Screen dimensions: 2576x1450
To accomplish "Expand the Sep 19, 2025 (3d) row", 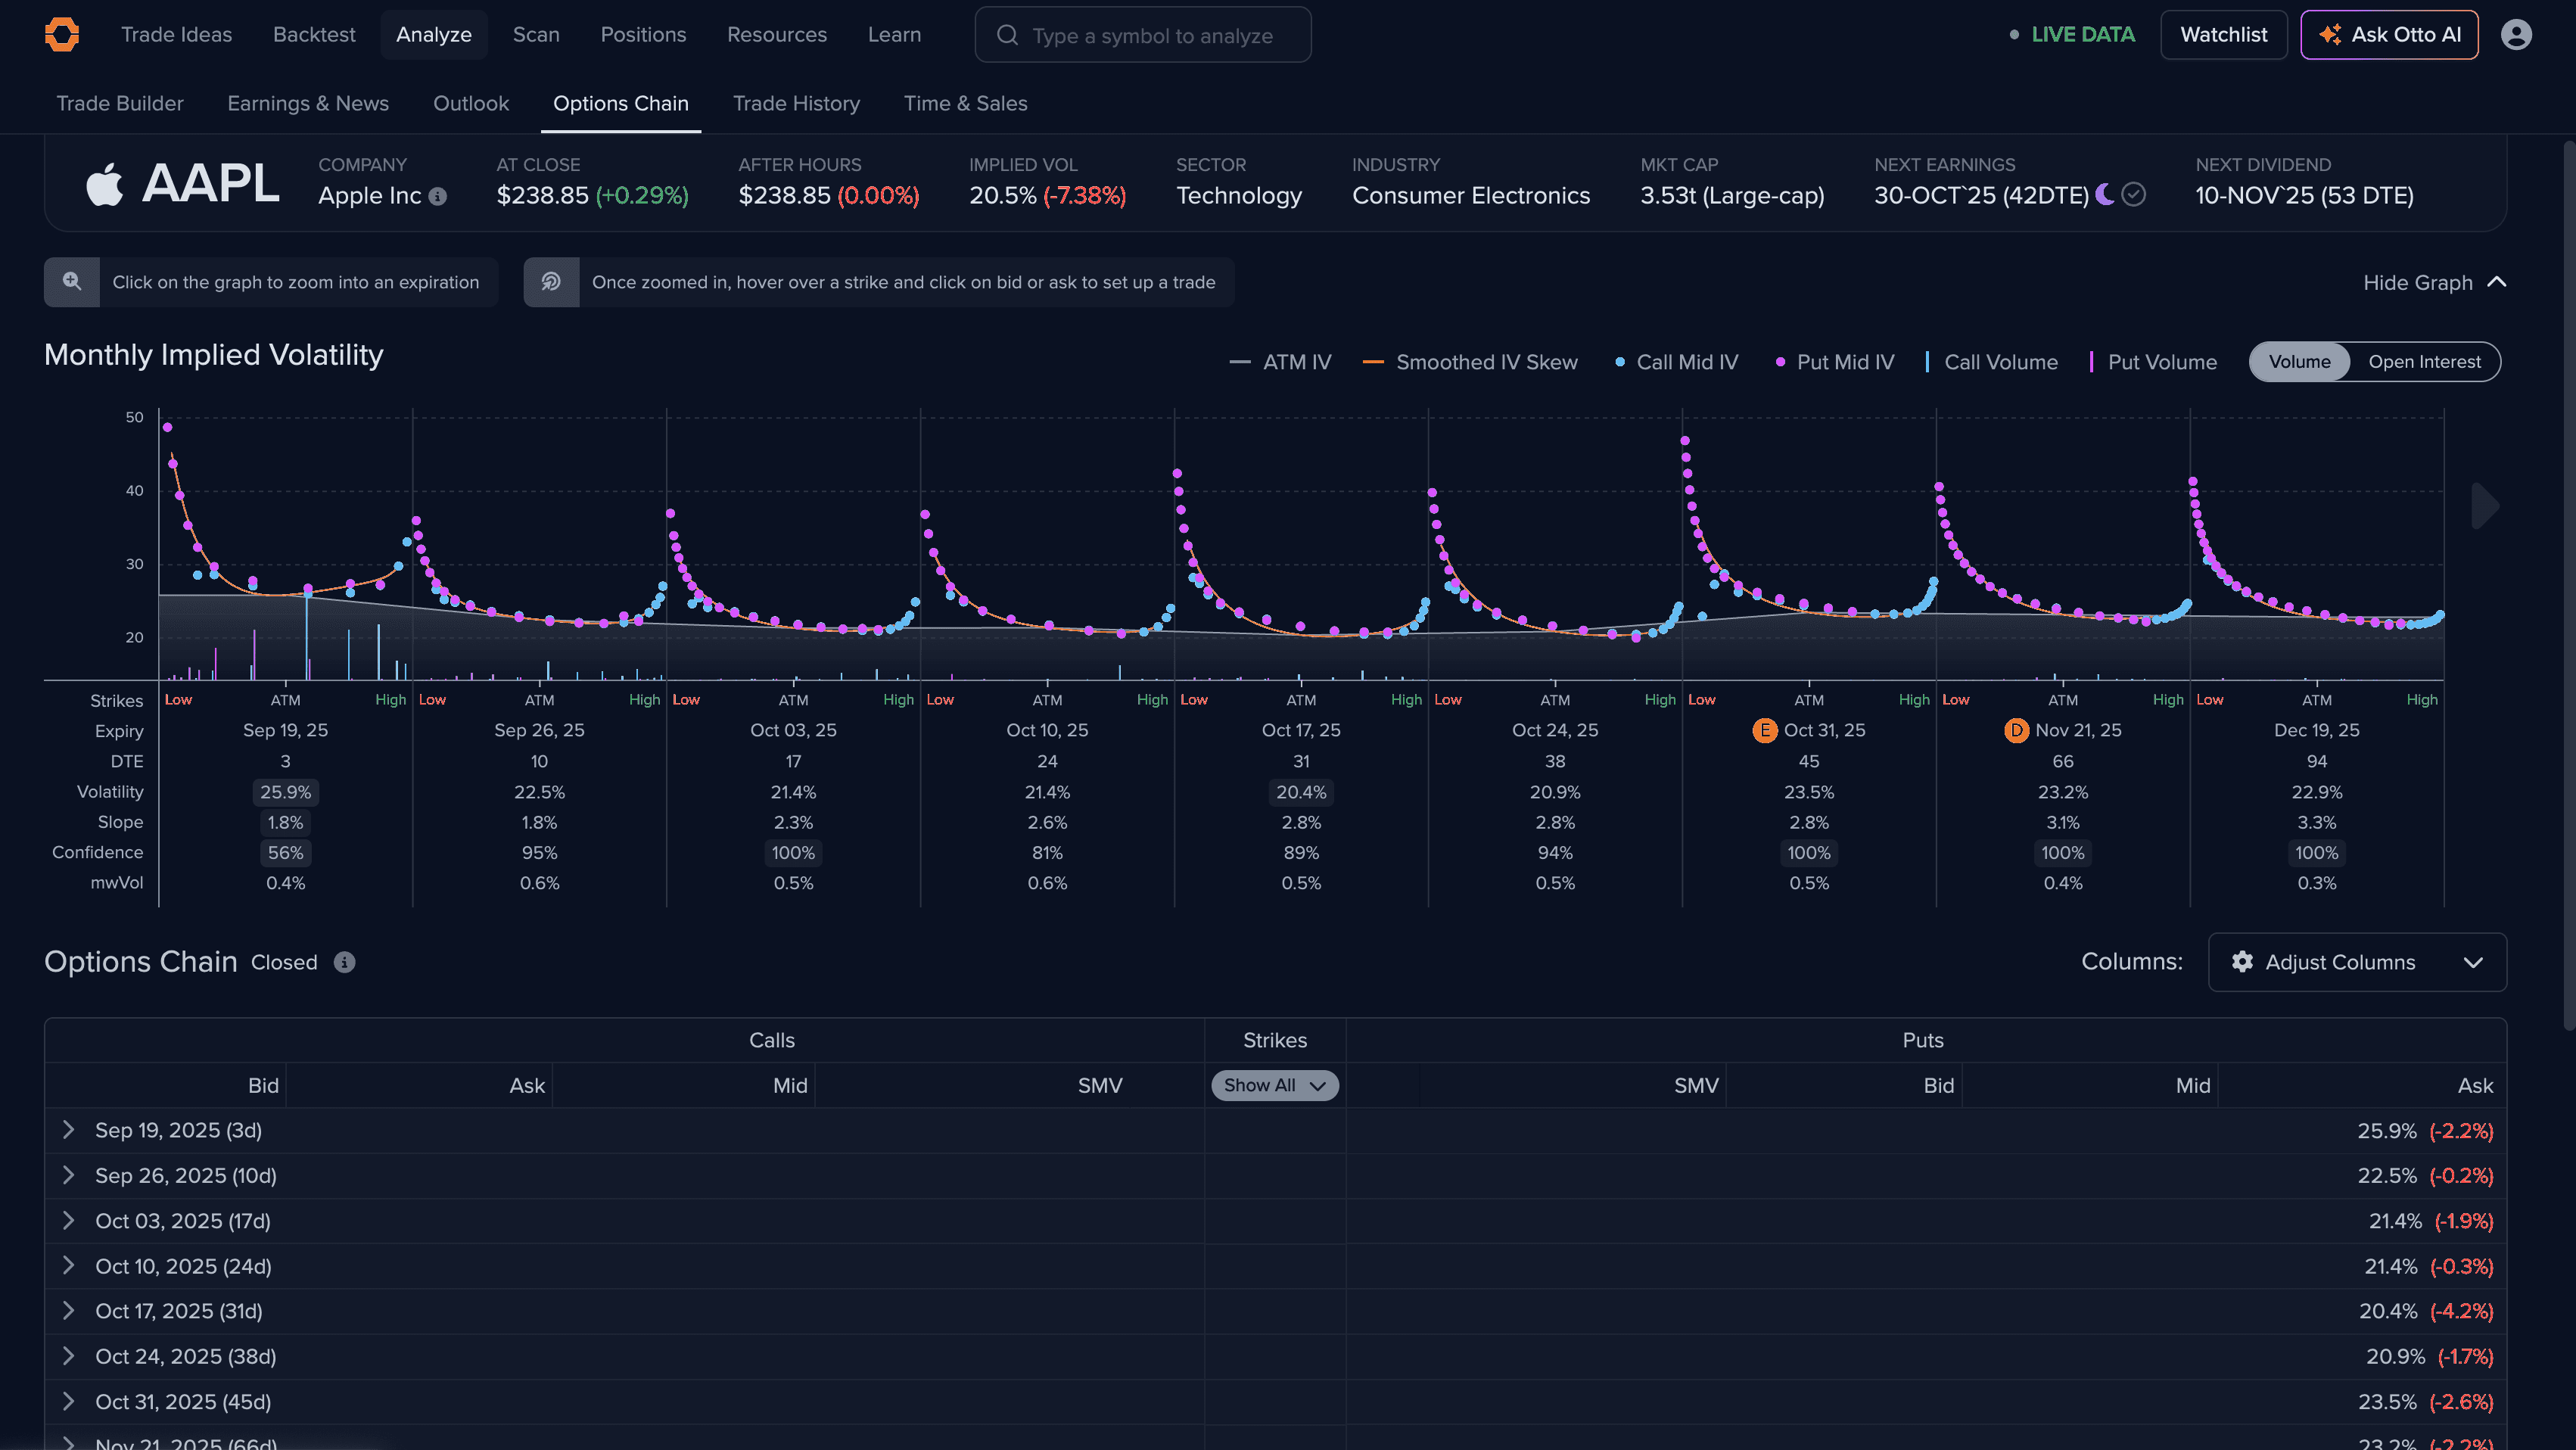I will 68,1130.
